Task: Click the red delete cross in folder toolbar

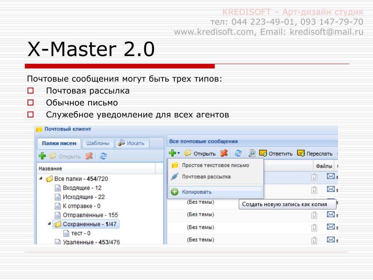Action: (x=89, y=156)
